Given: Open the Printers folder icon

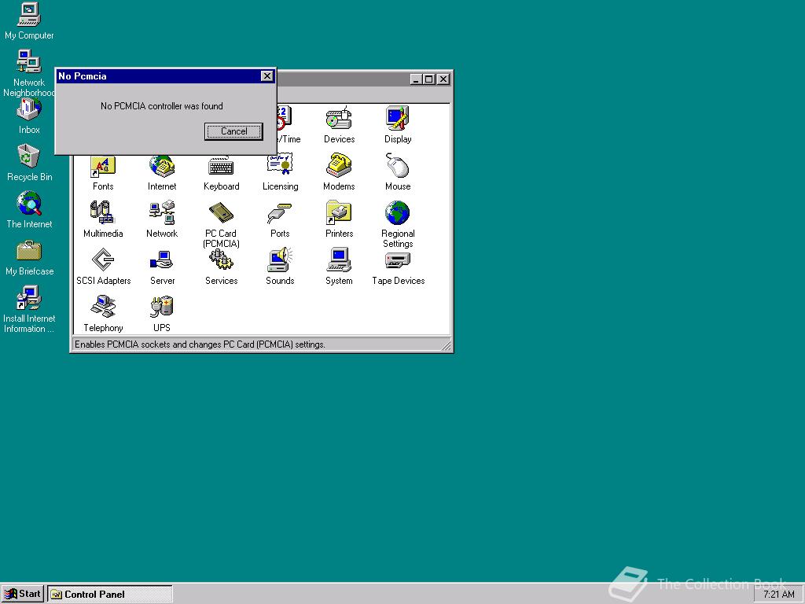Looking at the screenshot, I should click(x=339, y=219).
